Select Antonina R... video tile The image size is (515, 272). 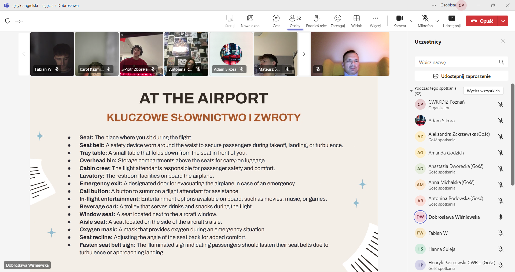click(x=186, y=54)
